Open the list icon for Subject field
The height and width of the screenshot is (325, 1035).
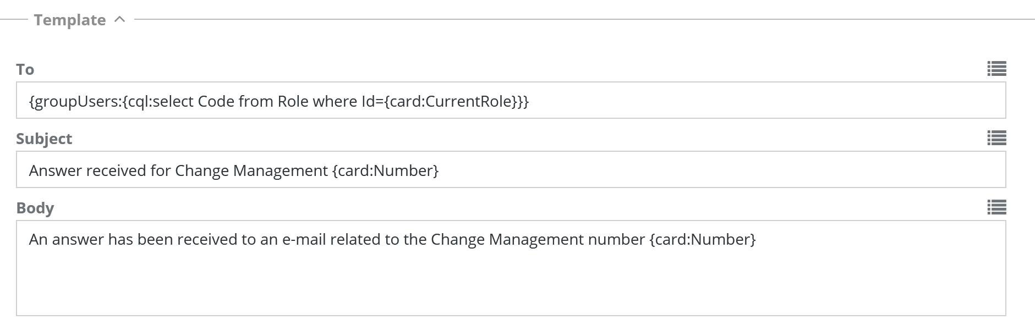pos(996,138)
